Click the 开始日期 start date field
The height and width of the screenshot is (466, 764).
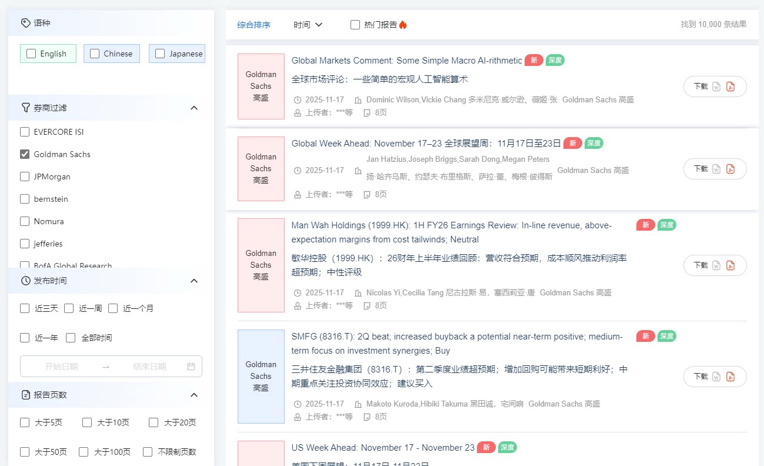[x=61, y=367]
